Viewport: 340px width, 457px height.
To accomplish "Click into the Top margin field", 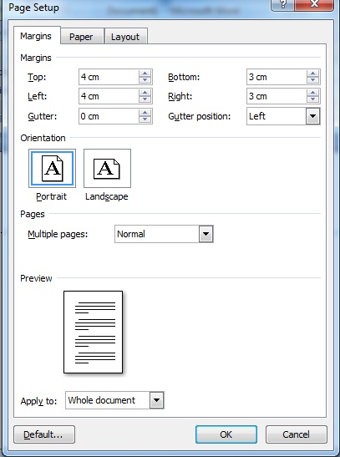I will pos(109,77).
